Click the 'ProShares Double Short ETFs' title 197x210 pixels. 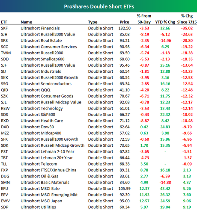pos(99,6)
